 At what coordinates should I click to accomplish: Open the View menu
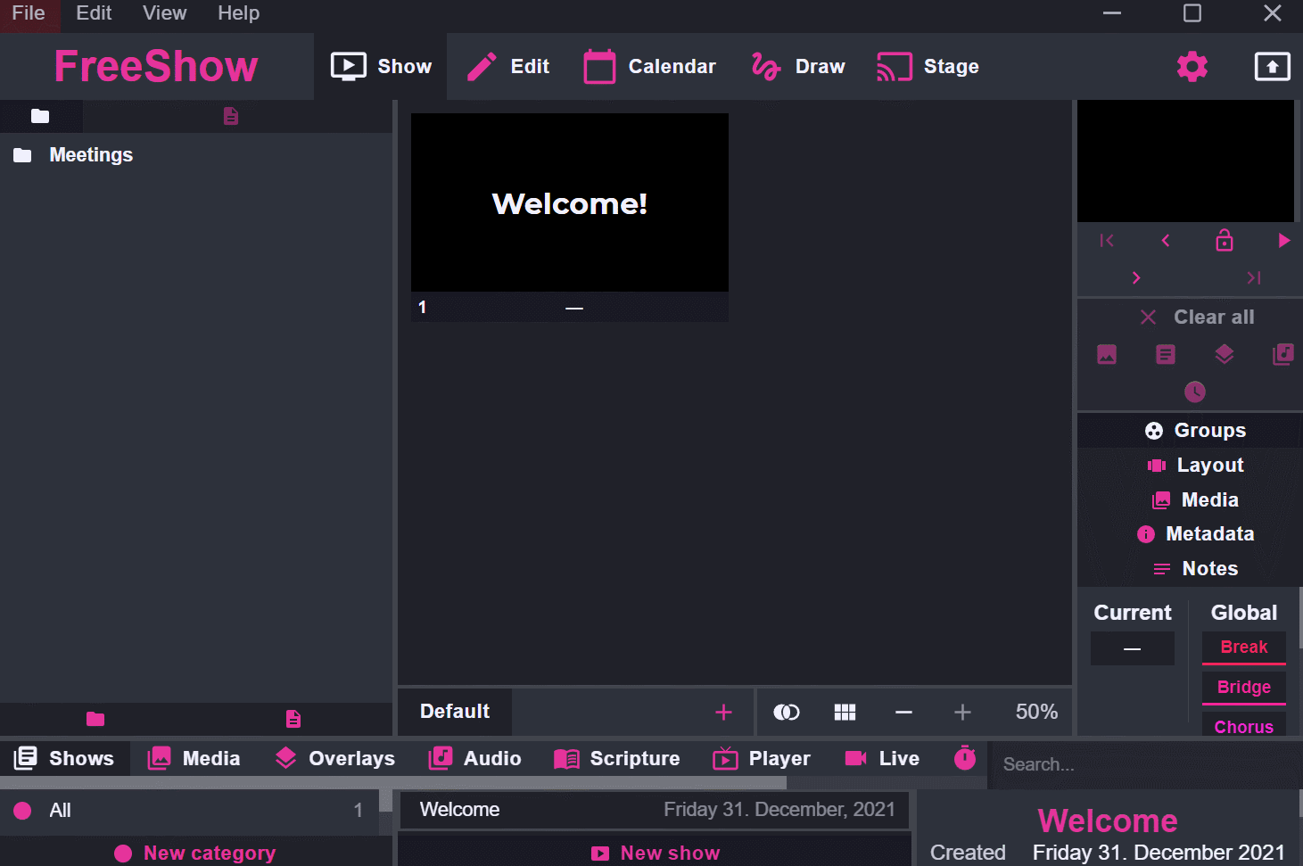click(x=164, y=13)
